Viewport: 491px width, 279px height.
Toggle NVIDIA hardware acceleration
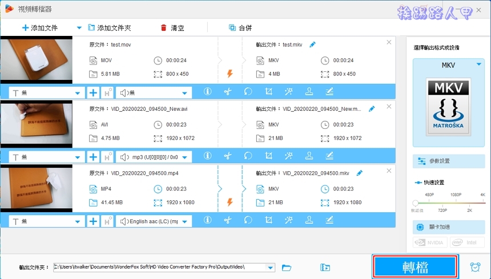coord(429,242)
